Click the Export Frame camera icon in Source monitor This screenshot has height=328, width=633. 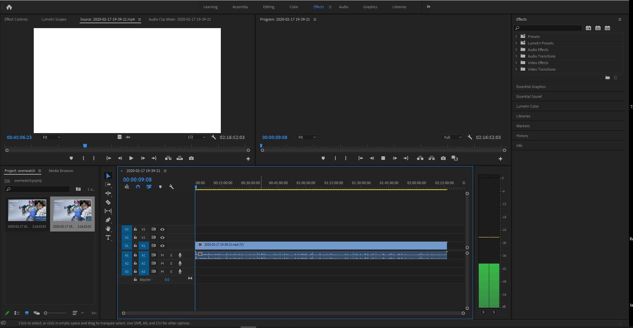(x=191, y=158)
